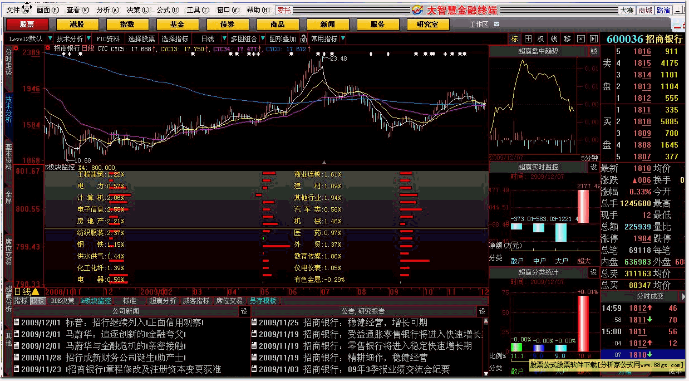
Task: Select the DDE决策 template tab
Action: click(x=63, y=301)
